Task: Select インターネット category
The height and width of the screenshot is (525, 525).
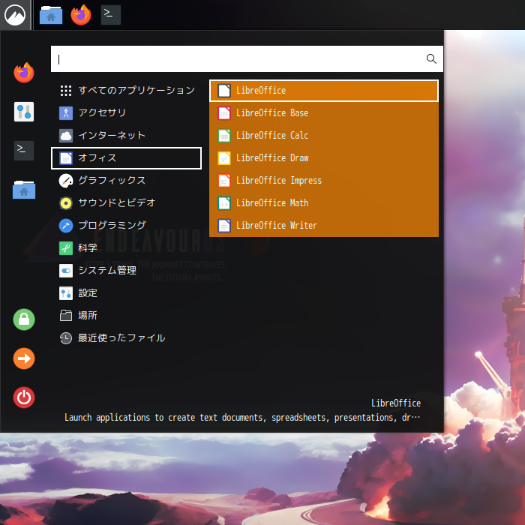Action: click(126, 136)
